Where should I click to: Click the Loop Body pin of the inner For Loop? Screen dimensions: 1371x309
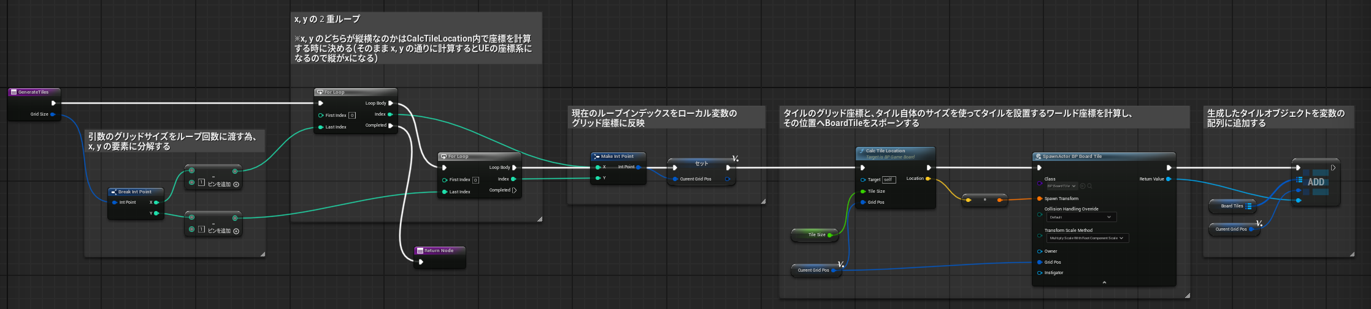pyautogui.click(x=515, y=168)
